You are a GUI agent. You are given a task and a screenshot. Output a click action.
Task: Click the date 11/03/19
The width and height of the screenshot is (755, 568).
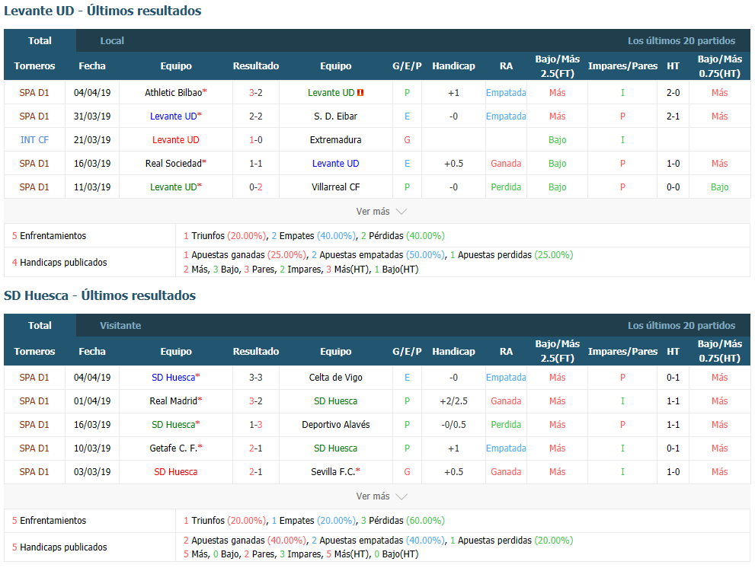click(x=92, y=187)
